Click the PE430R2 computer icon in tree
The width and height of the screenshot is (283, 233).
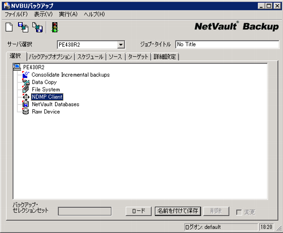click(17, 67)
